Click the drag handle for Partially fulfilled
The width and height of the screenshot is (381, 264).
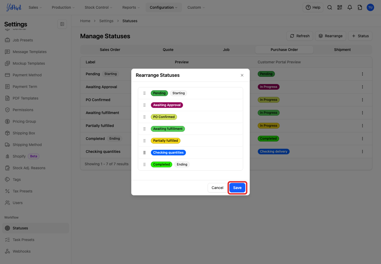click(144, 141)
